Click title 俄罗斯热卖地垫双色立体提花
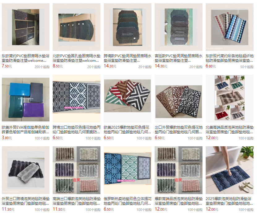The image size is (257, 214). click(127, 201)
